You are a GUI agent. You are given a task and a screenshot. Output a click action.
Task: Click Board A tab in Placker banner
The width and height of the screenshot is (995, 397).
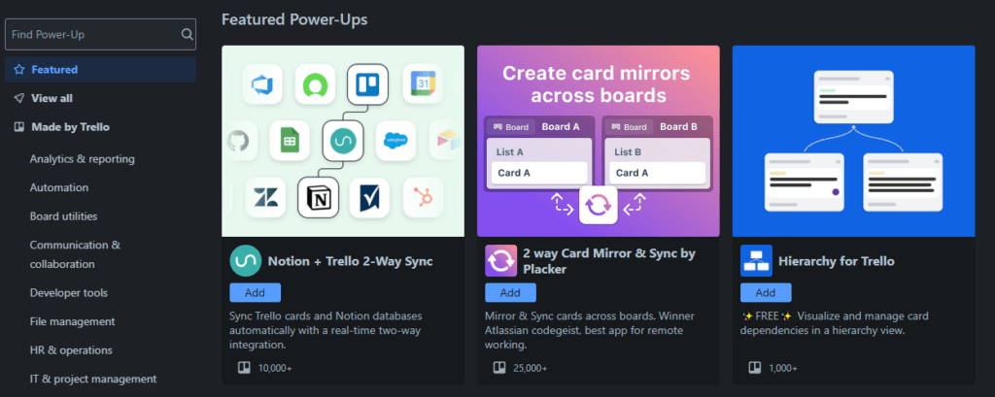click(559, 126)
